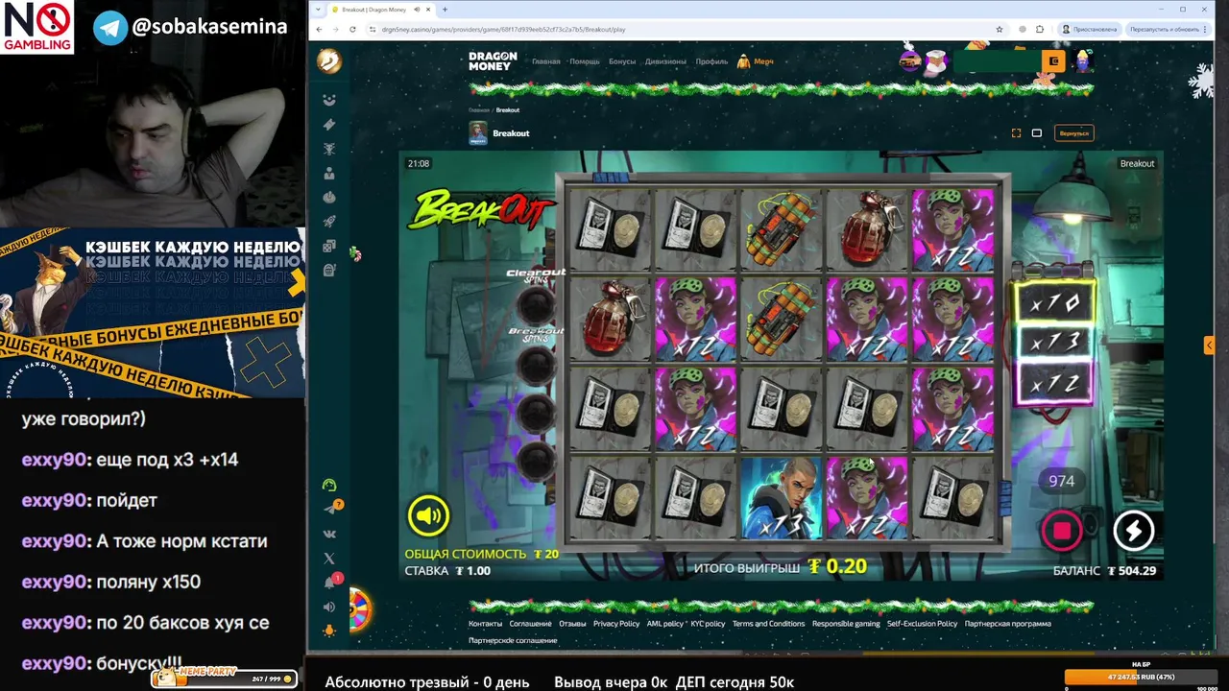Open the AML policy footer link
This screenshot has width=1229, height=691.
(x=665, y=624)
